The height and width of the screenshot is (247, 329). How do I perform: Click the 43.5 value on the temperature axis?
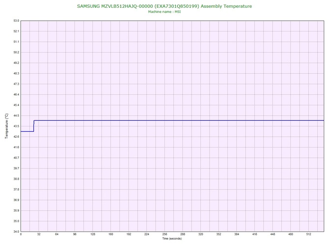click(x=16, y=126)
